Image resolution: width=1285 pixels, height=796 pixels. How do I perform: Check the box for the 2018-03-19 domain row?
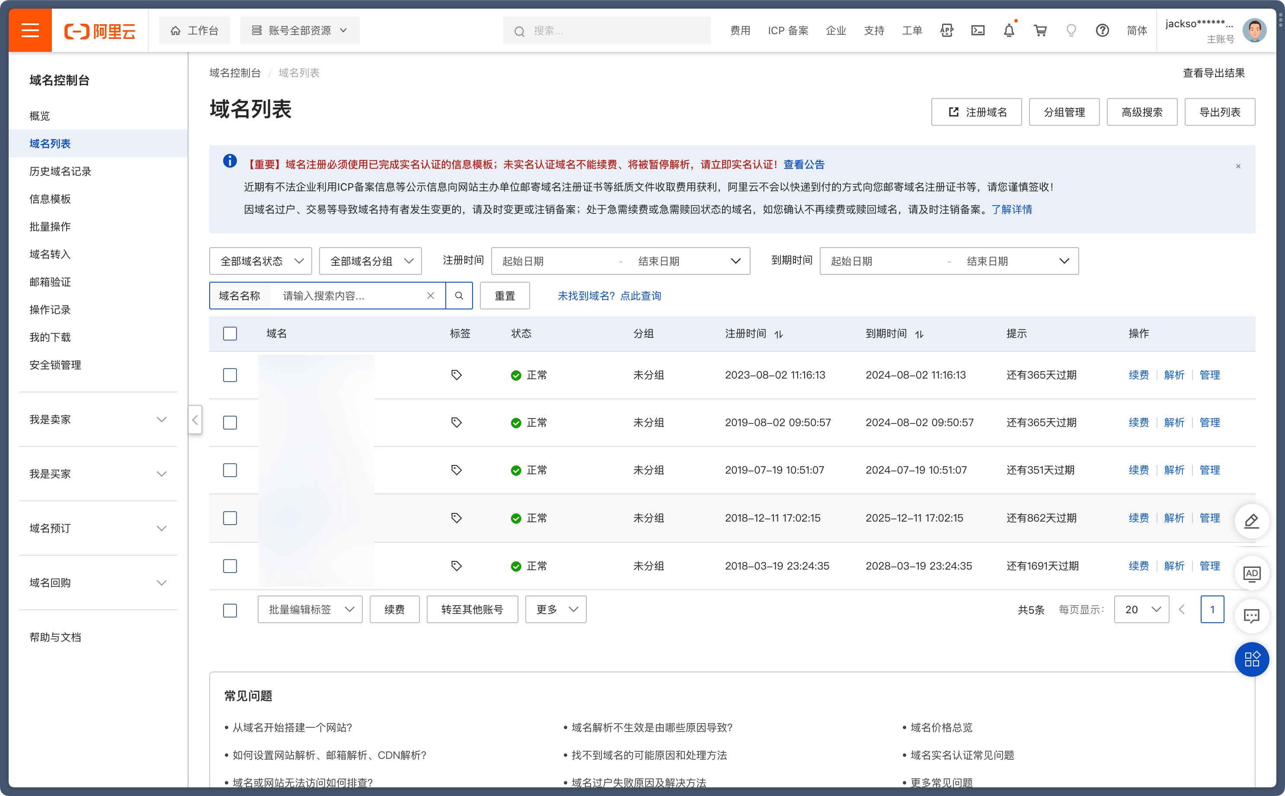click(x=230, y=566)
